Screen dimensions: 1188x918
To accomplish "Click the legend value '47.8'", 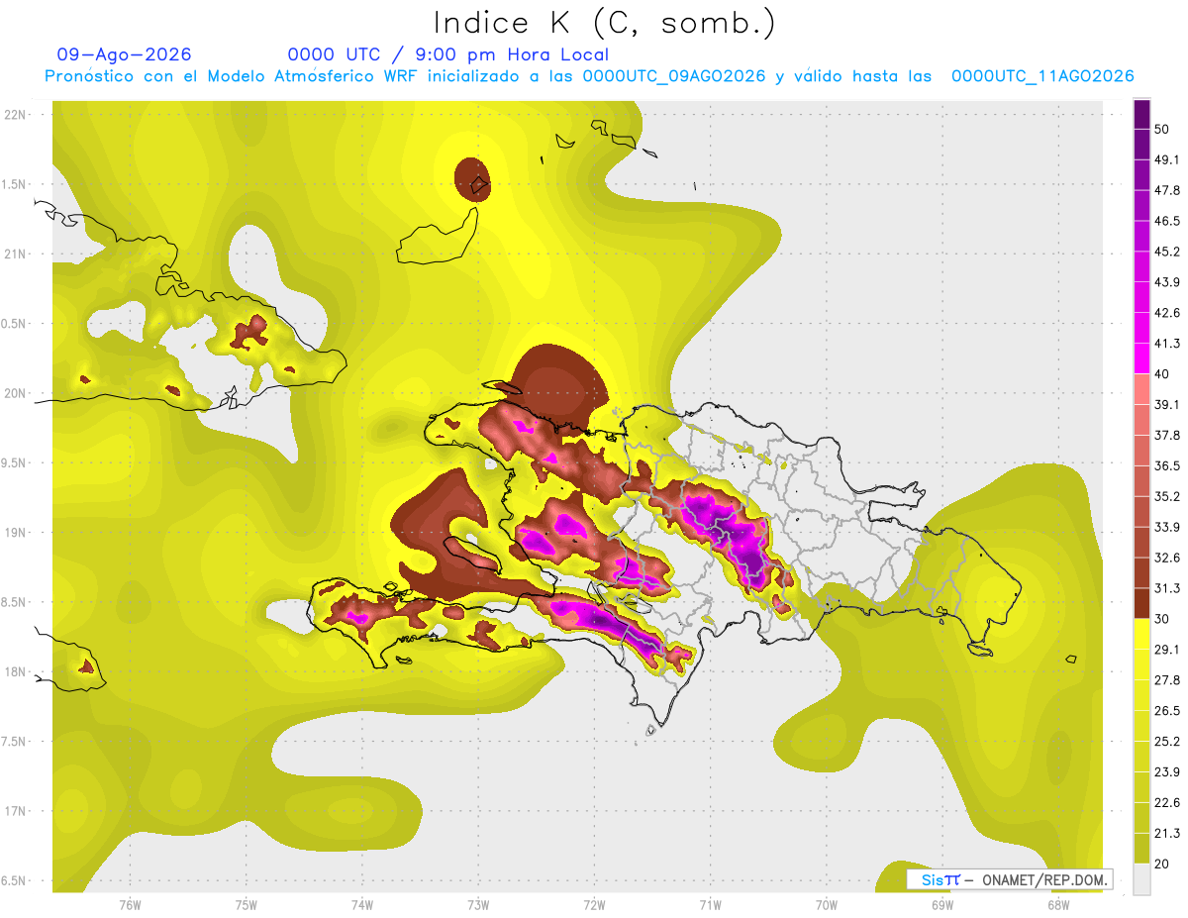I will coord(1167,190).
